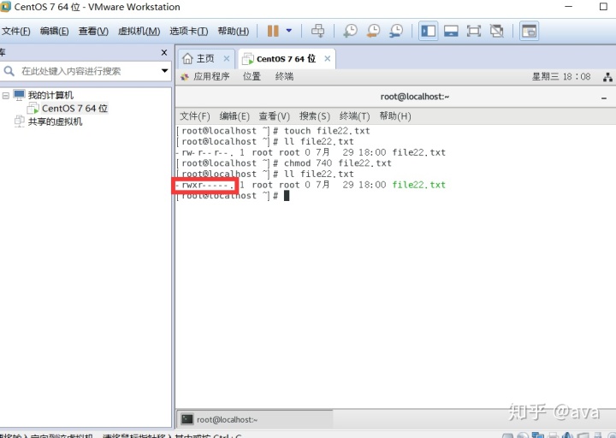Viewport: 616px width, 438px height.
Task: Click the terminal cursor at last prompt
Action: [287, 196]
